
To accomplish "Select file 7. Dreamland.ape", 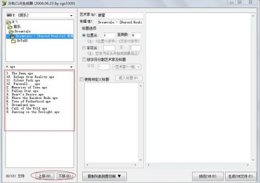I will [x=20, y=105].
